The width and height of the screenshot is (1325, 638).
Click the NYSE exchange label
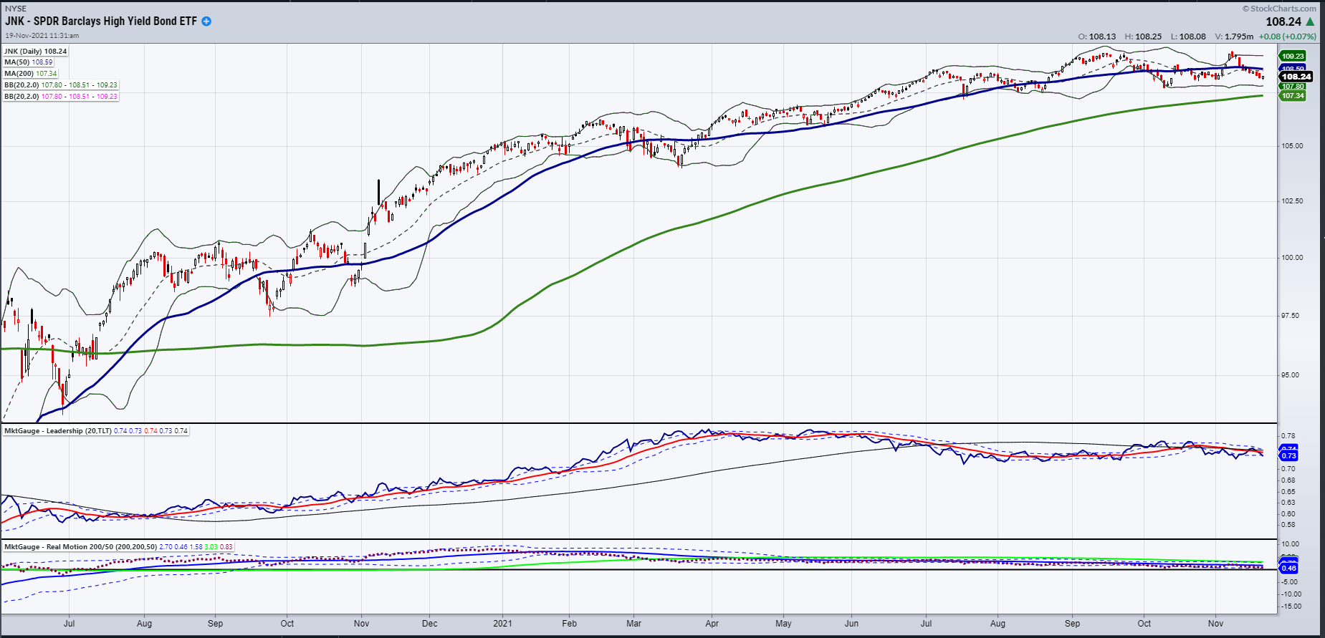pos(16,9)
